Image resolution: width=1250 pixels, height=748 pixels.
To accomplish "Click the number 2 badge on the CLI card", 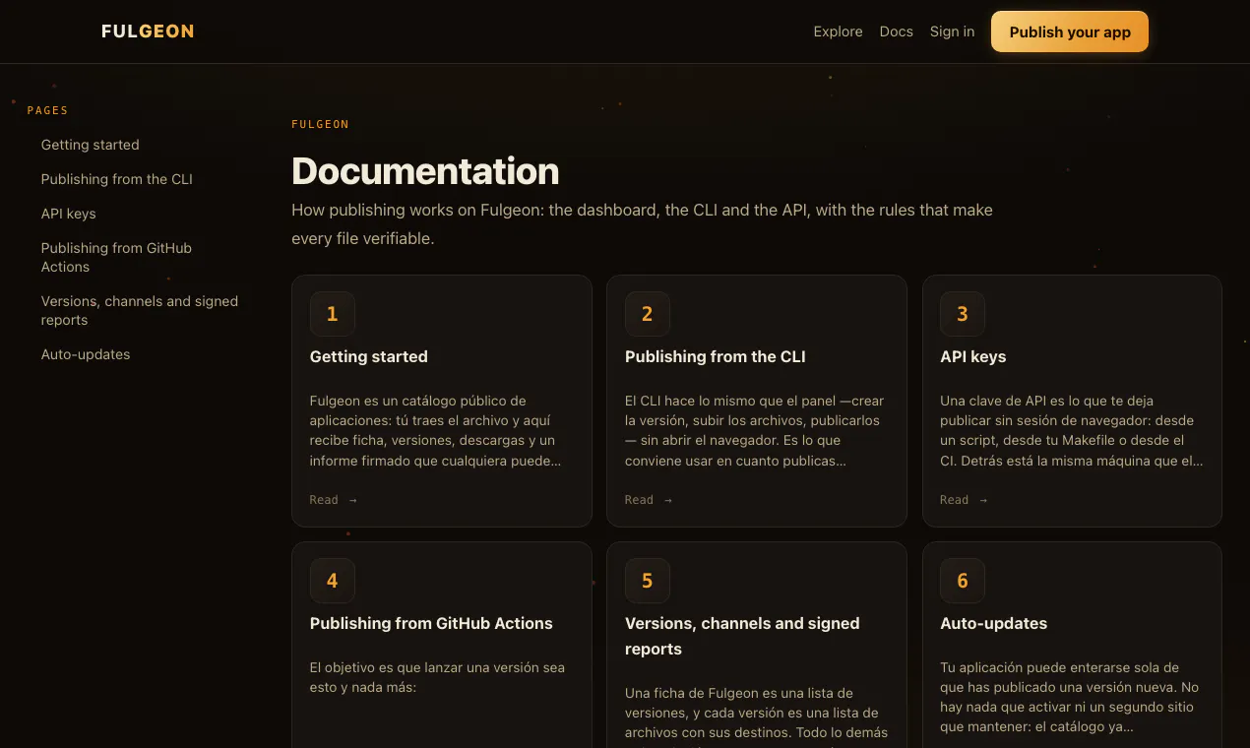I will coord(648,314).
